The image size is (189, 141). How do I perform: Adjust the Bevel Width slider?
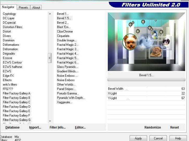coord(146,89)
